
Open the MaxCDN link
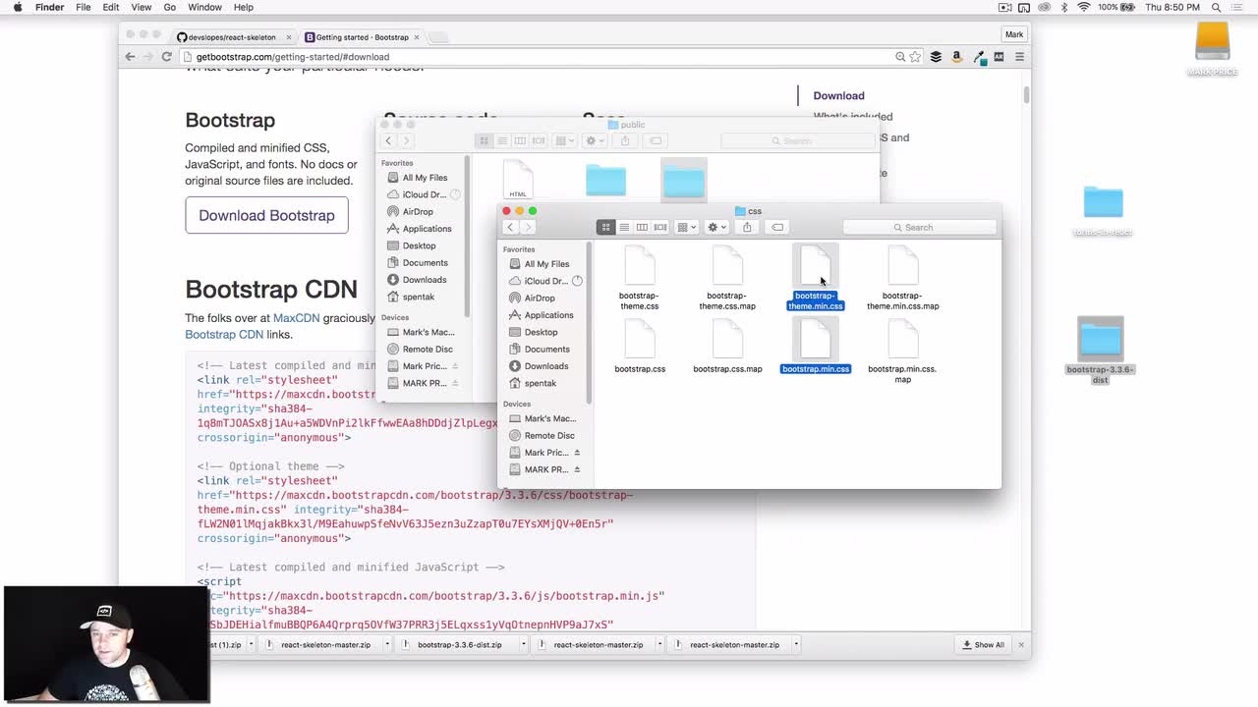[296, 318]
